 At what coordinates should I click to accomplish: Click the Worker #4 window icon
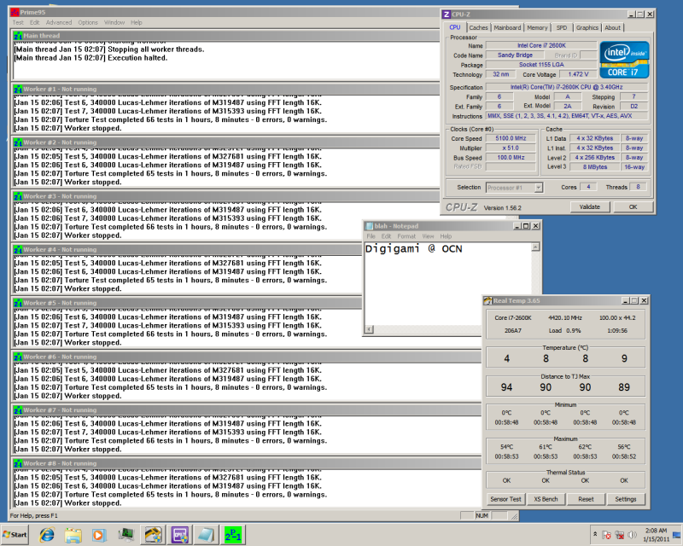pos(18,249)
